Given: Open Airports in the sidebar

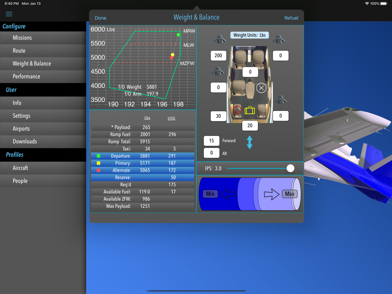Looking at the screenshot, I should click(x=43, y=129).
